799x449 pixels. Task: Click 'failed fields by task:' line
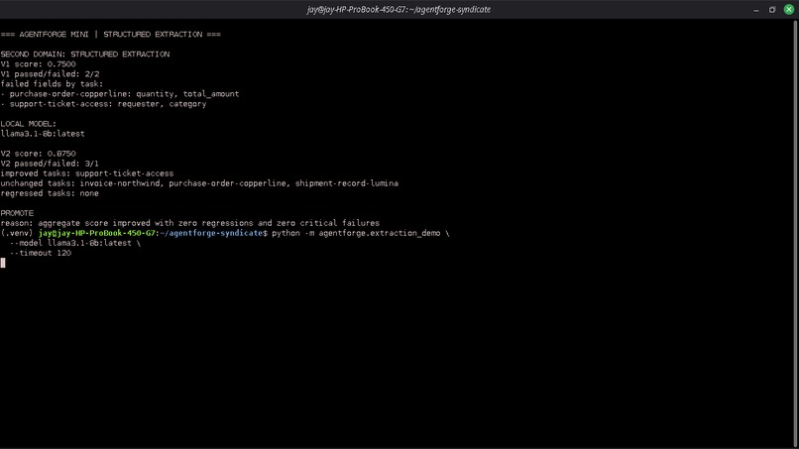(52, 84)
